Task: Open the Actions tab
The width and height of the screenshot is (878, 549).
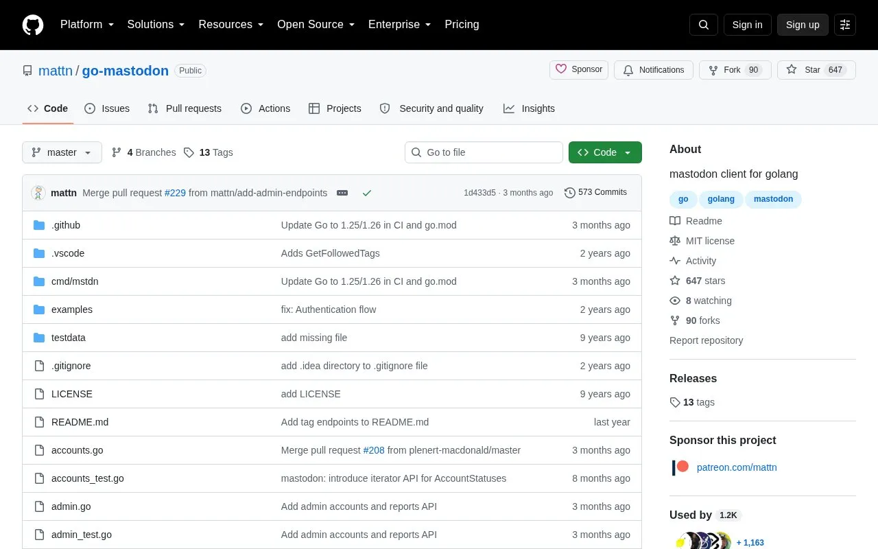Action: click(265, 108)
